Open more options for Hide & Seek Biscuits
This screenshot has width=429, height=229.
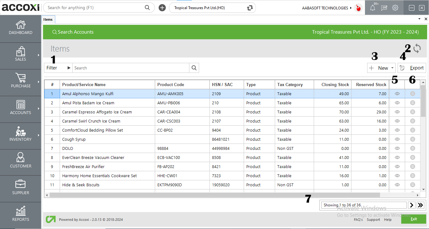413,185
